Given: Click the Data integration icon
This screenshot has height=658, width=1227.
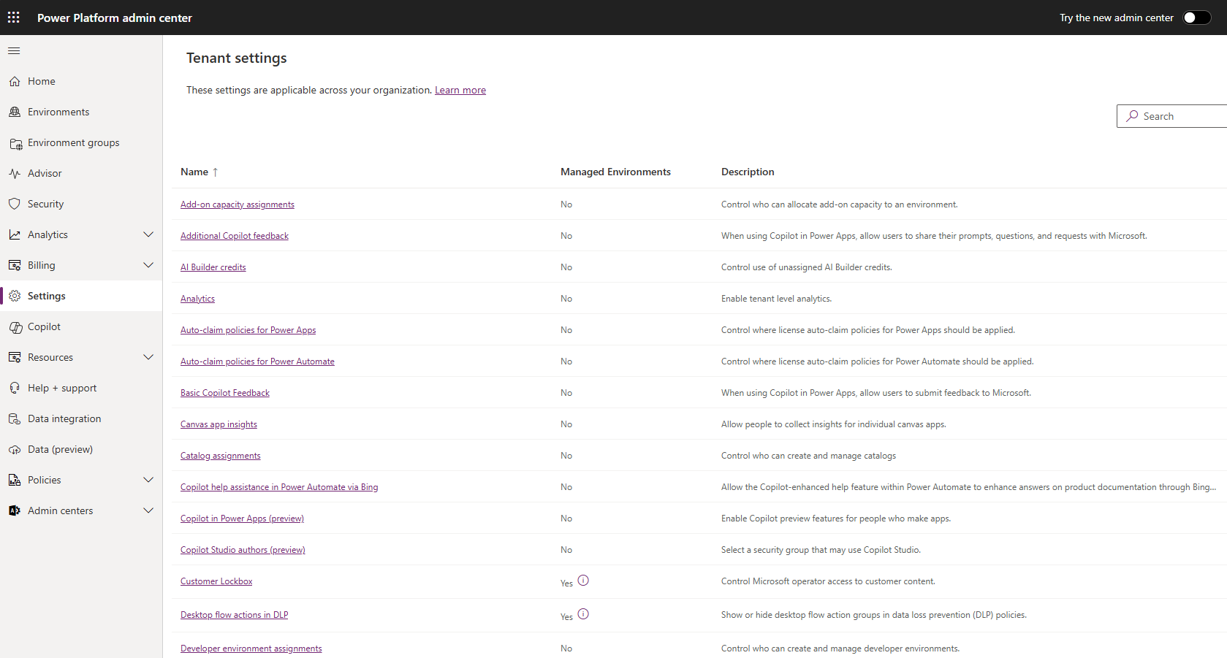Looking at the screenshot, I should point(15,418).
